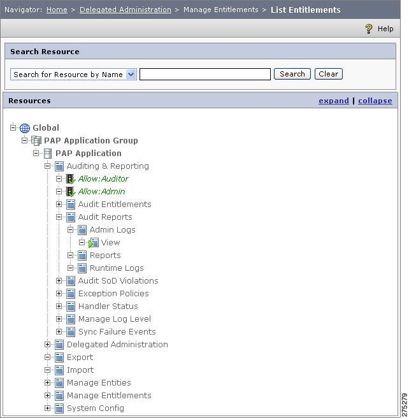409x418 pixels.
Task: Select the Allow:Admin entitlement
Action: (101, 192)
